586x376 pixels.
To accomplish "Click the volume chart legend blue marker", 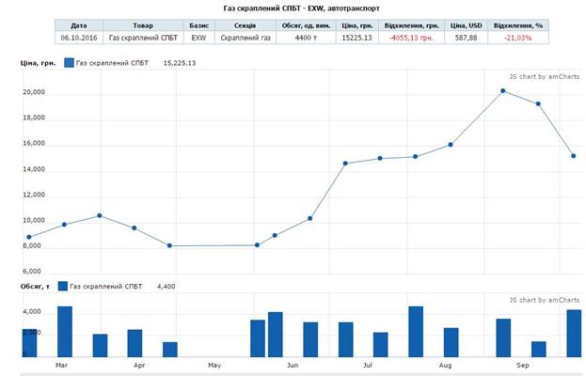I will pos(63,286).
